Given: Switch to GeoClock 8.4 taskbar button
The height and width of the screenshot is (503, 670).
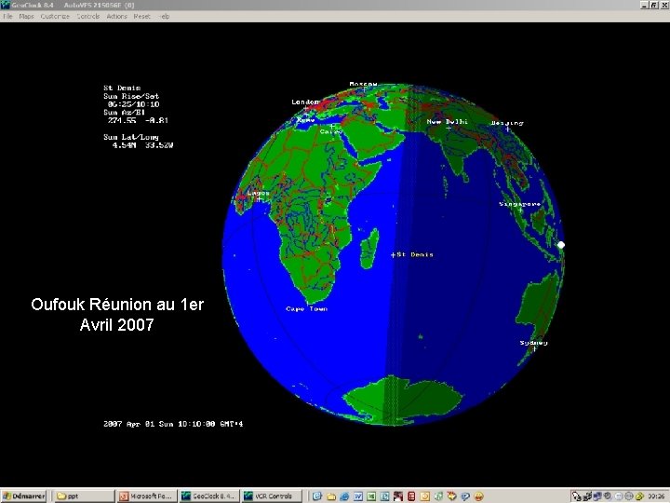Looking at the screenshot, I should pos(209,496).
